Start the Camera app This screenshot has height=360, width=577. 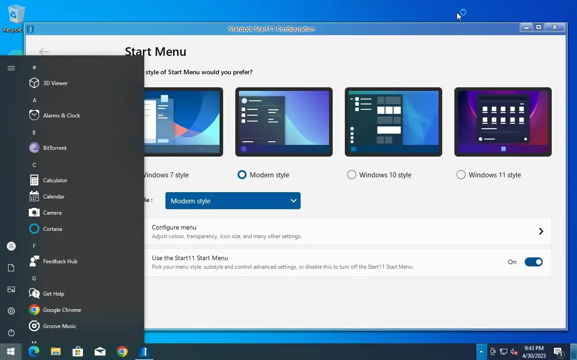(85, 212)
